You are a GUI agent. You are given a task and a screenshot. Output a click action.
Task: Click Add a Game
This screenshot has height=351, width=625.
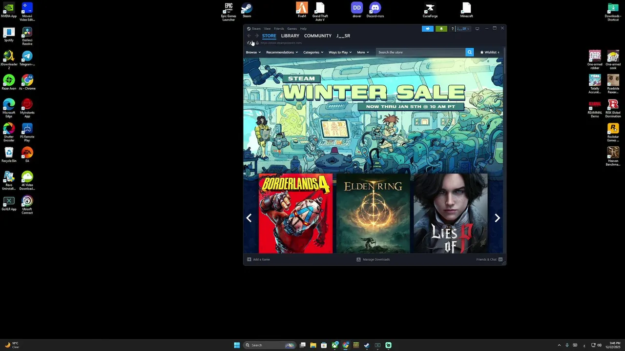pyautogui.click(x=258, y=259)
